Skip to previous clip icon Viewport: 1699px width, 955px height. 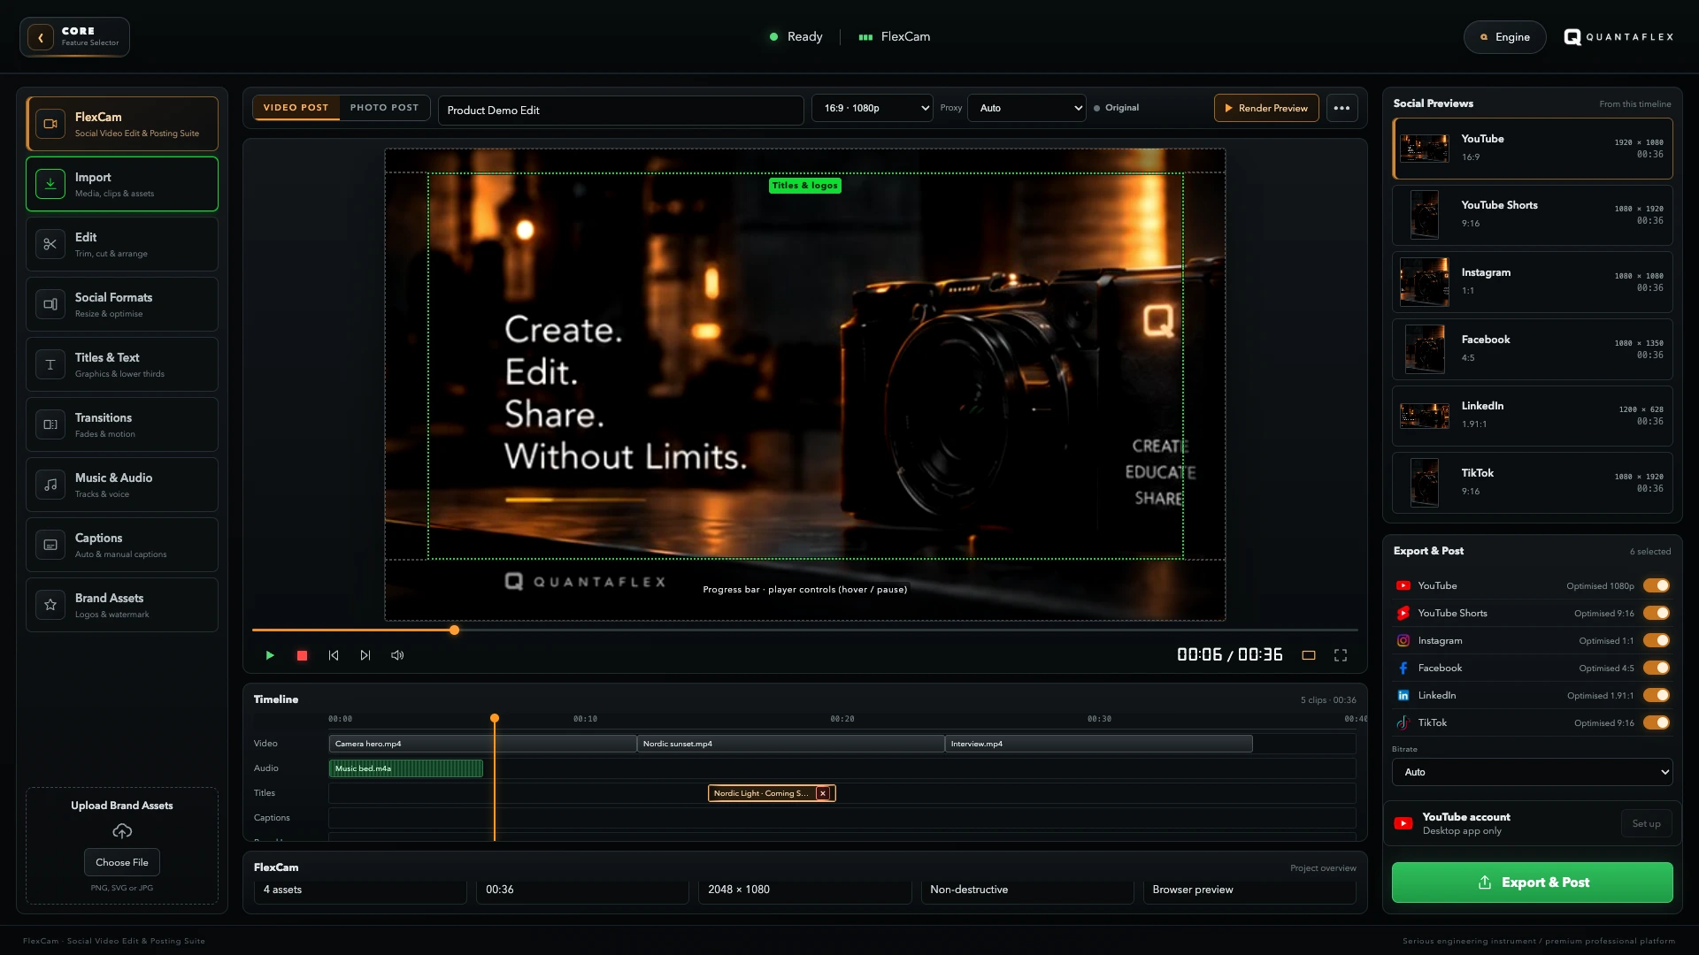click(334, 655)
